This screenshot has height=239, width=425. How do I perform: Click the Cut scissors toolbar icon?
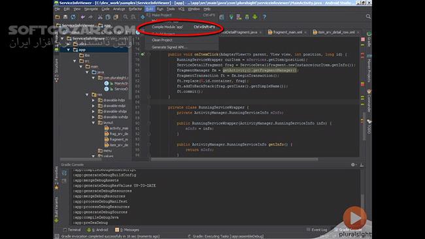click(x=100, y=17)
